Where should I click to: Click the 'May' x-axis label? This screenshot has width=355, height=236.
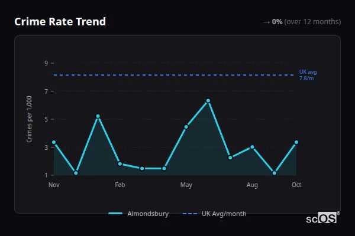point(186,185)
